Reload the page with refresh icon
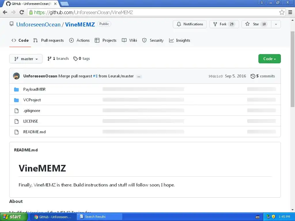The height and width of the screenshot is (221, 295). point(22,12)
